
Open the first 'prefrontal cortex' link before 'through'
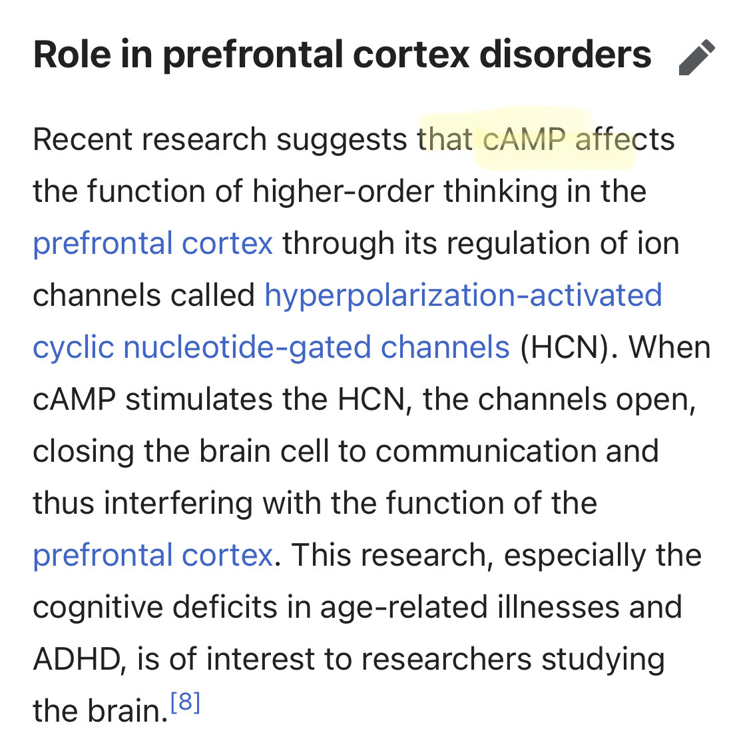click(153, 243)
